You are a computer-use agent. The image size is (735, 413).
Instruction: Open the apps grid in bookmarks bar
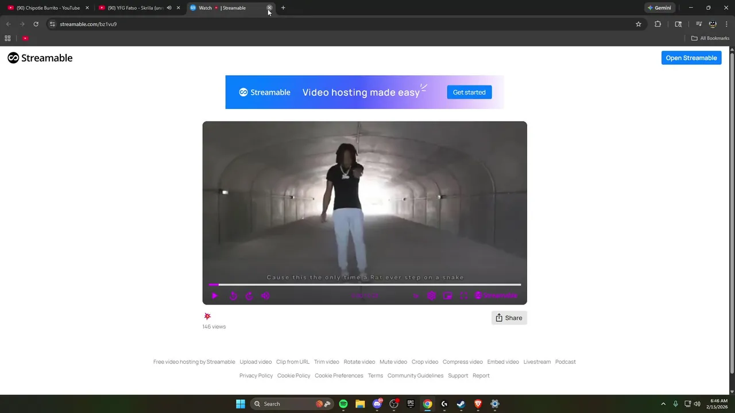[7, 38]
